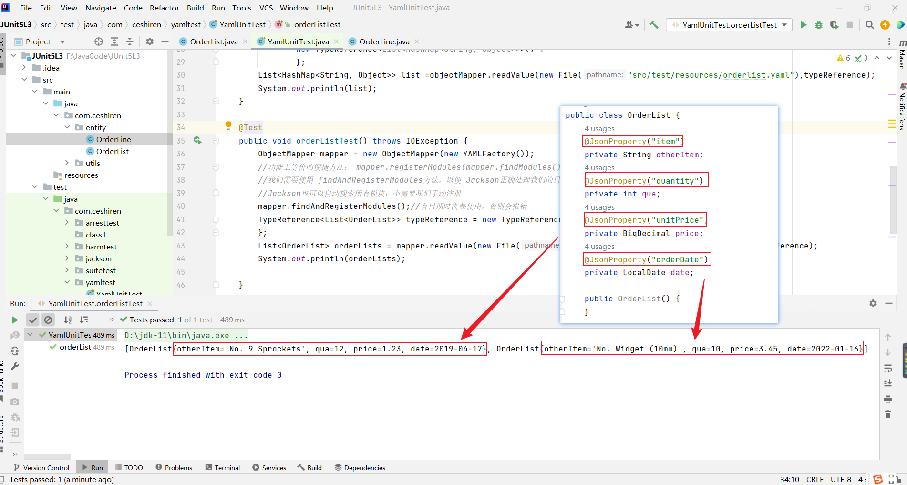907x485 pixels.
Task: Click the Select Opened File target icon
Action: pyautogui.click(x=99, y=41)
